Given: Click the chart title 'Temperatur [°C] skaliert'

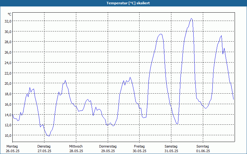Looking at the screenshot, I should pyautogui.click(x=128, y=3).
